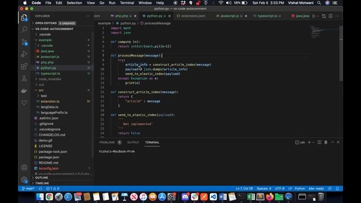
Task: Open notifications bell in status bar
Action: [337, 188]
